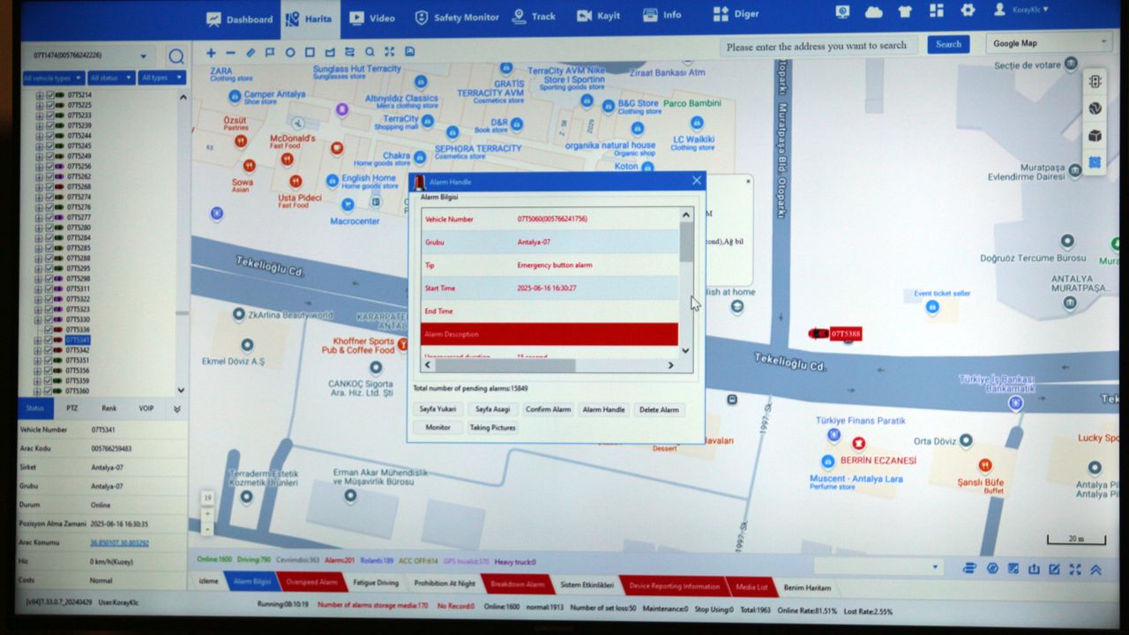Viewport: 1129px width, 635px height.
Task: Select the draw circle tool
Action: (290, 53)
